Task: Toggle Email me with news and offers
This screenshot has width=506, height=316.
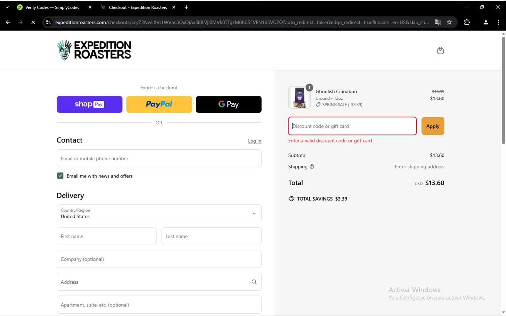Action: (x=60, y=176)
